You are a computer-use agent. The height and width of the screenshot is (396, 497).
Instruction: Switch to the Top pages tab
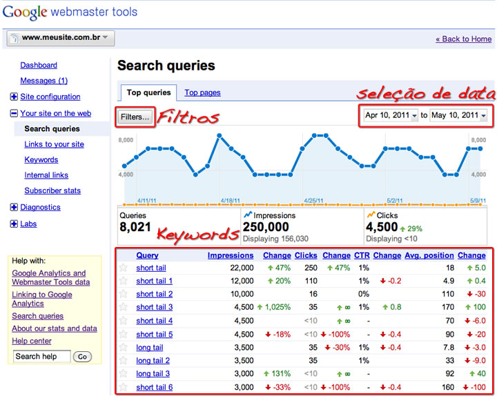pos(202,92)
